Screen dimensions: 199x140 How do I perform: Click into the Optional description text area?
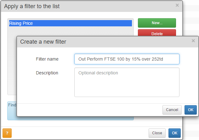[x=127, y=82]
